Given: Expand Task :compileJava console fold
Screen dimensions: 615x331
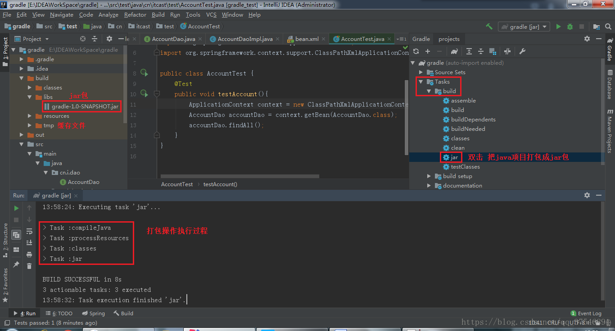Looking at the screenshot, I should click(x=45, y=228).
